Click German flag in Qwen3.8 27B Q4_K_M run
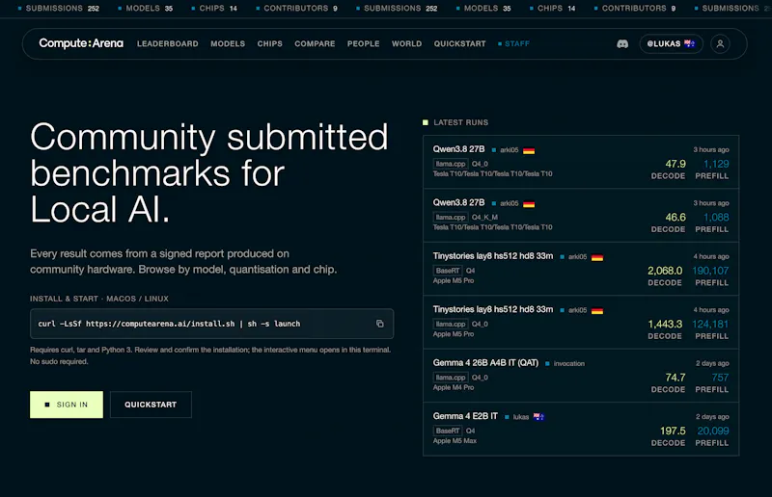Screen dimensions: 772x497 pos(529,204)
